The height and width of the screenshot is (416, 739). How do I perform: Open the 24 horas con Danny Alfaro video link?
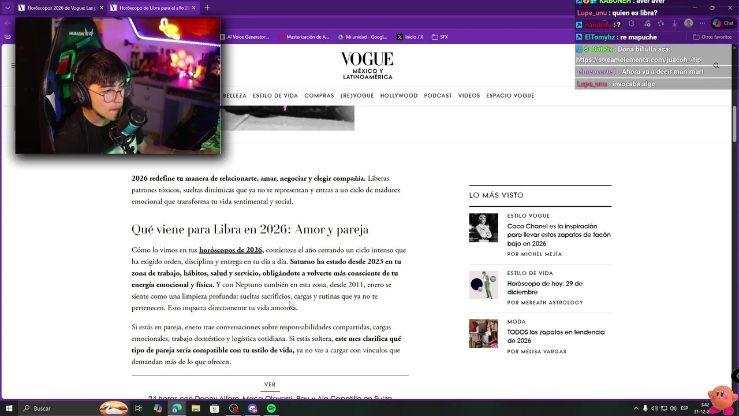270,398
